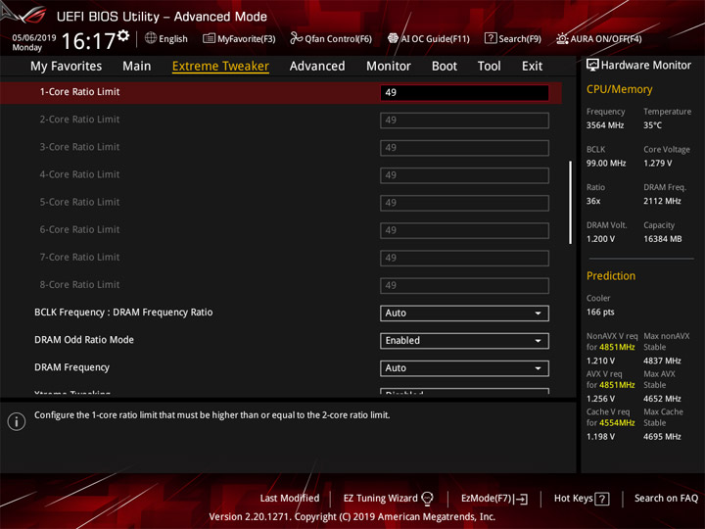Click the info icon beside help text

(x=17, y=421)
